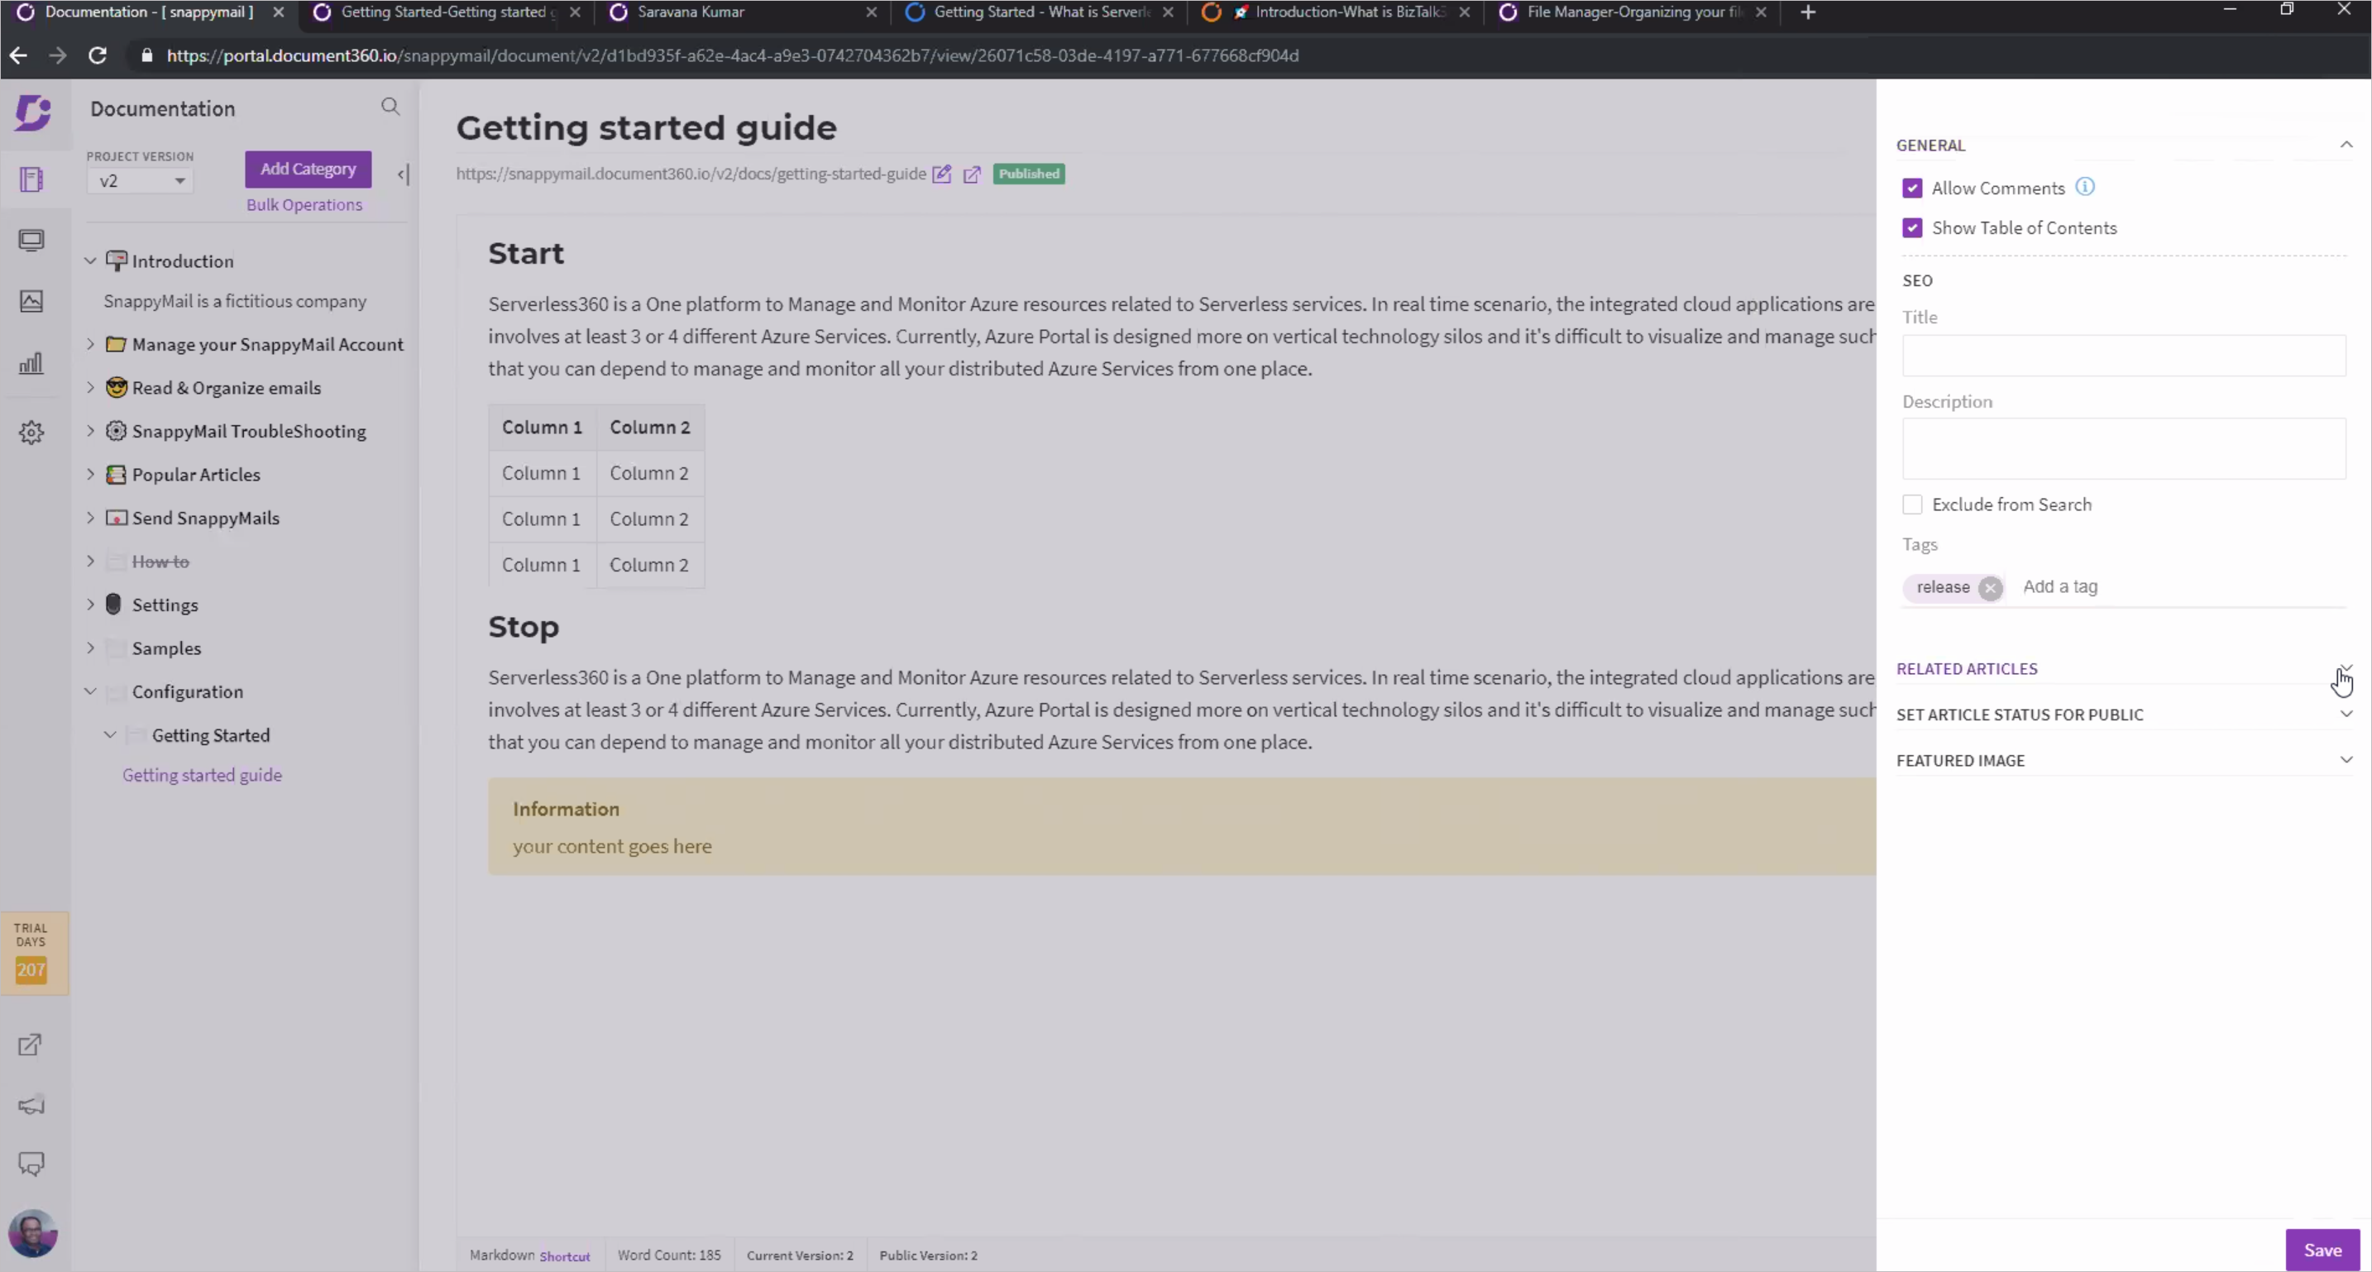Toggle the Allow Comments checkbox
The height and width of the screenshot is (1272, 2372).
pos(1912,188)
